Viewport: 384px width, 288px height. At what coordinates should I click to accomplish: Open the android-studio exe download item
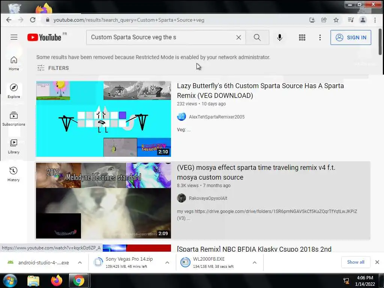[x=38, y=262]
